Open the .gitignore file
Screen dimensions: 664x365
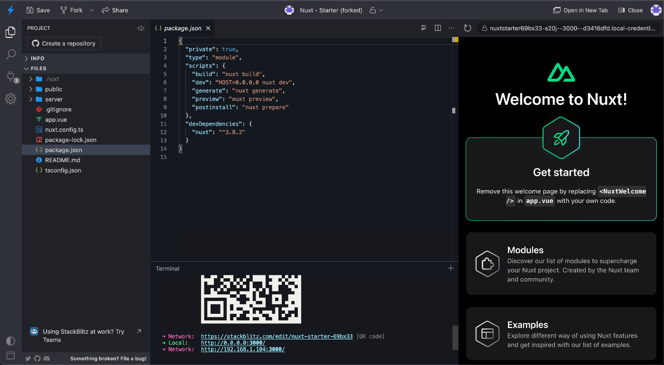[86, 109]
